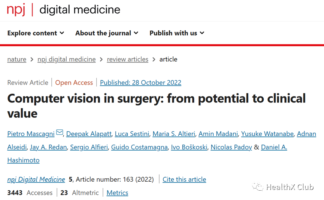Image resolution: width=324 pixels, height=200 pixels.
Task: Click the envelope icon beside Pietro Mascagni
Action: point(60,132)
